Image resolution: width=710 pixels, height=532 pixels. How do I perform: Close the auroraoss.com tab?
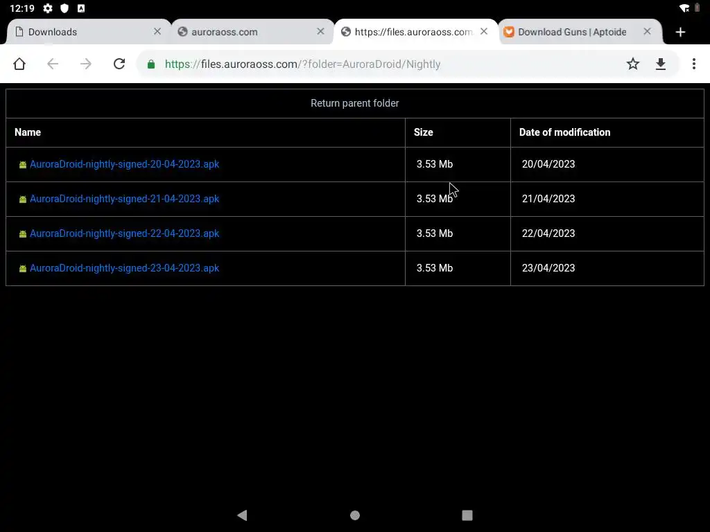click(x=320, y=31)
